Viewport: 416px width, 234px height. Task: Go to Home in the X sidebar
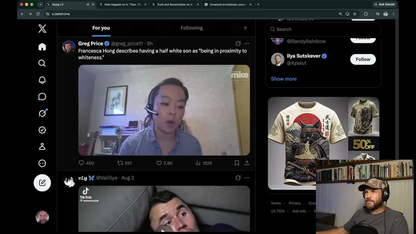[42, 47]
